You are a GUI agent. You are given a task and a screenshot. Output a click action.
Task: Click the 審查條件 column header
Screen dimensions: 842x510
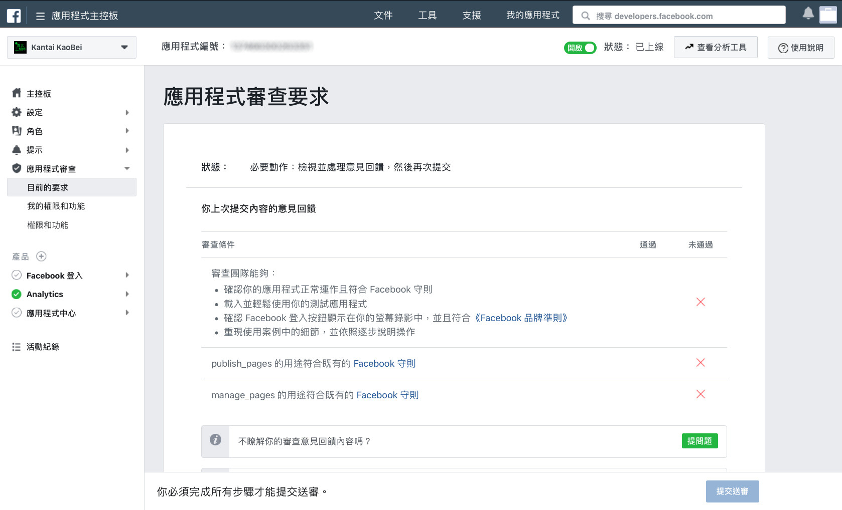218,244
